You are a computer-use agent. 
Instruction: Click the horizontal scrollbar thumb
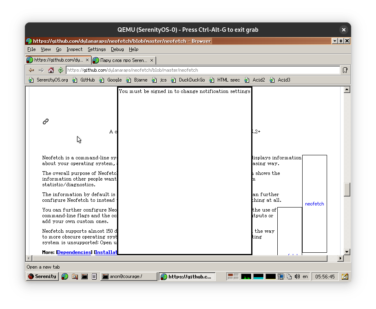tap(179, 258)
